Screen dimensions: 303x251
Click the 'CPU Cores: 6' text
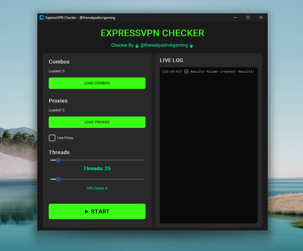click(97, 188)
